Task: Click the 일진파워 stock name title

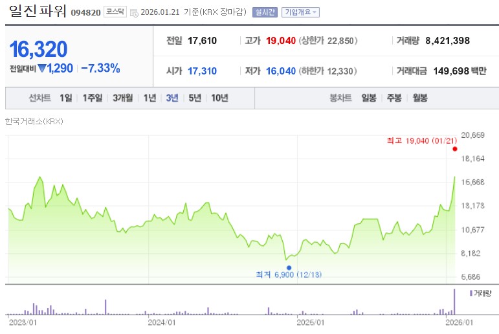Action: 38,10
